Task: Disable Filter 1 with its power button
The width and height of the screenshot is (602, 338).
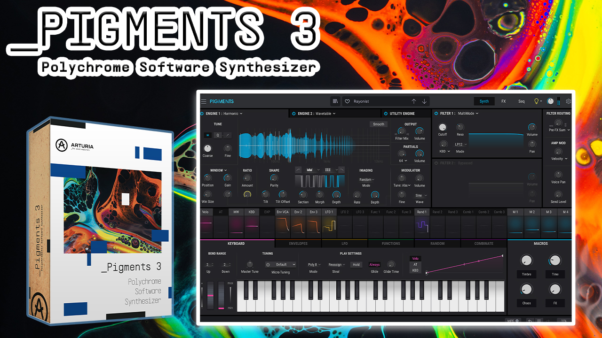Action: click(436, 114)
